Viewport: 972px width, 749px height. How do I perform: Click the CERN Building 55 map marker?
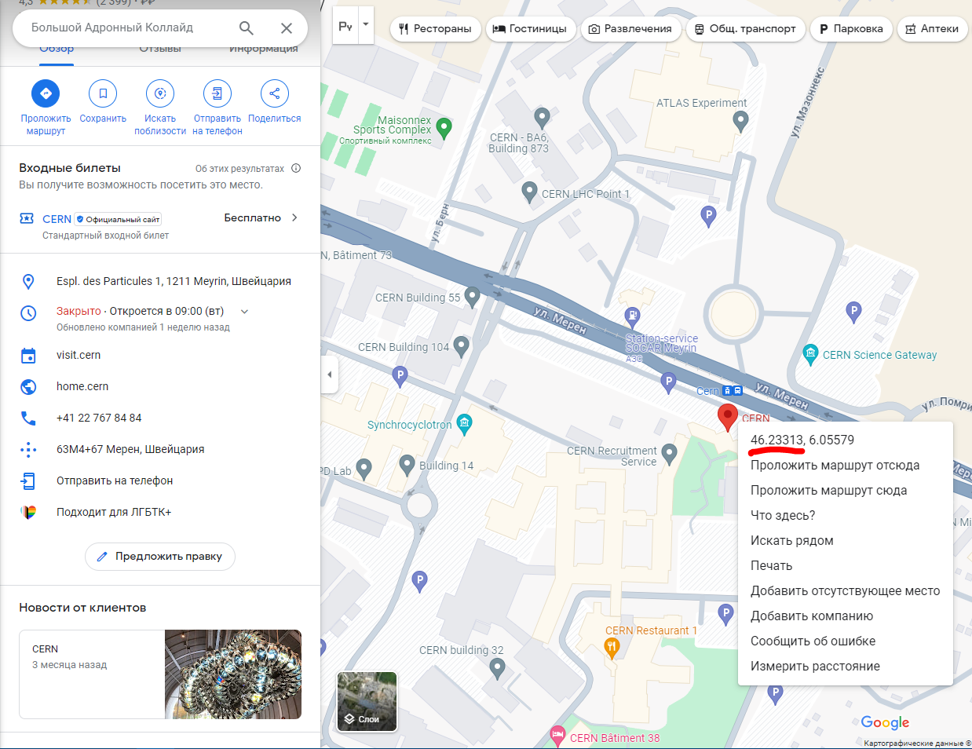coord(472,297)
